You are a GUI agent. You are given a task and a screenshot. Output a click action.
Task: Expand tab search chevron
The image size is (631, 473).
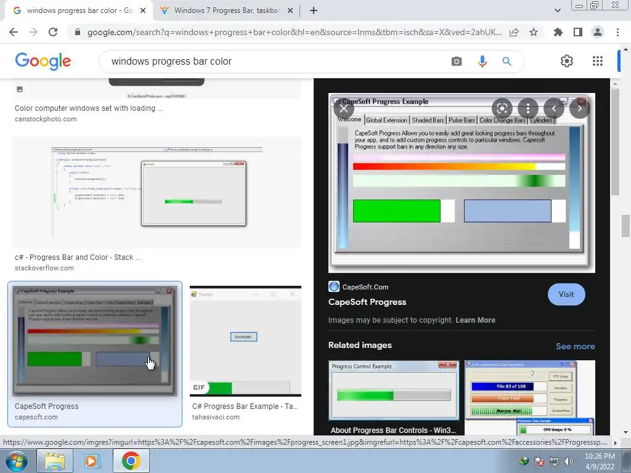tap(557, 10)
